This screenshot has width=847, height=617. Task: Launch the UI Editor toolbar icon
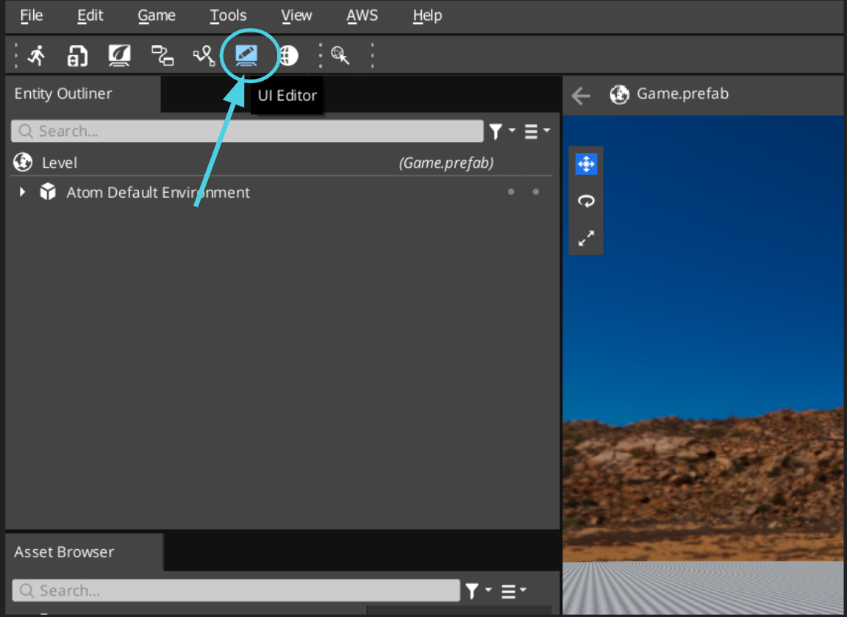coord(246,56)
